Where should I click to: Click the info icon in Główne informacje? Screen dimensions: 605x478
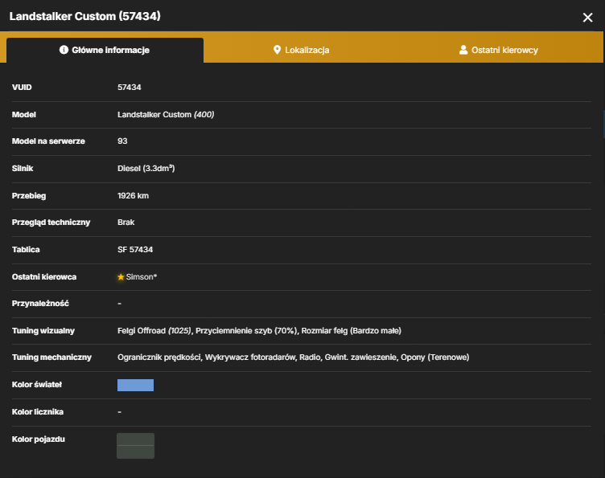[x=64, y=50]
